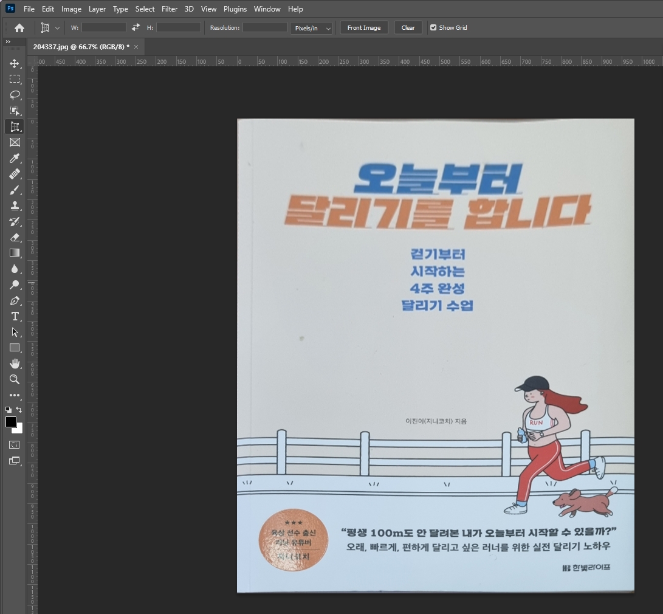This screenshot has width=663, height=614.
Task: Set the background color swatch
Action: (19, 430)
